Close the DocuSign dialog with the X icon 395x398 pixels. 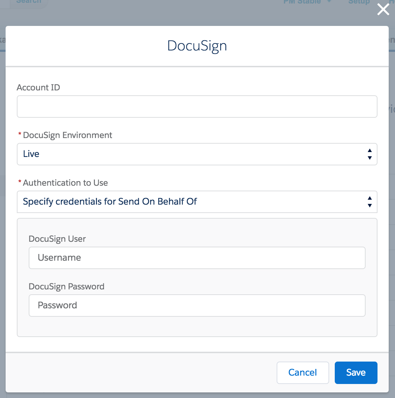383,9
